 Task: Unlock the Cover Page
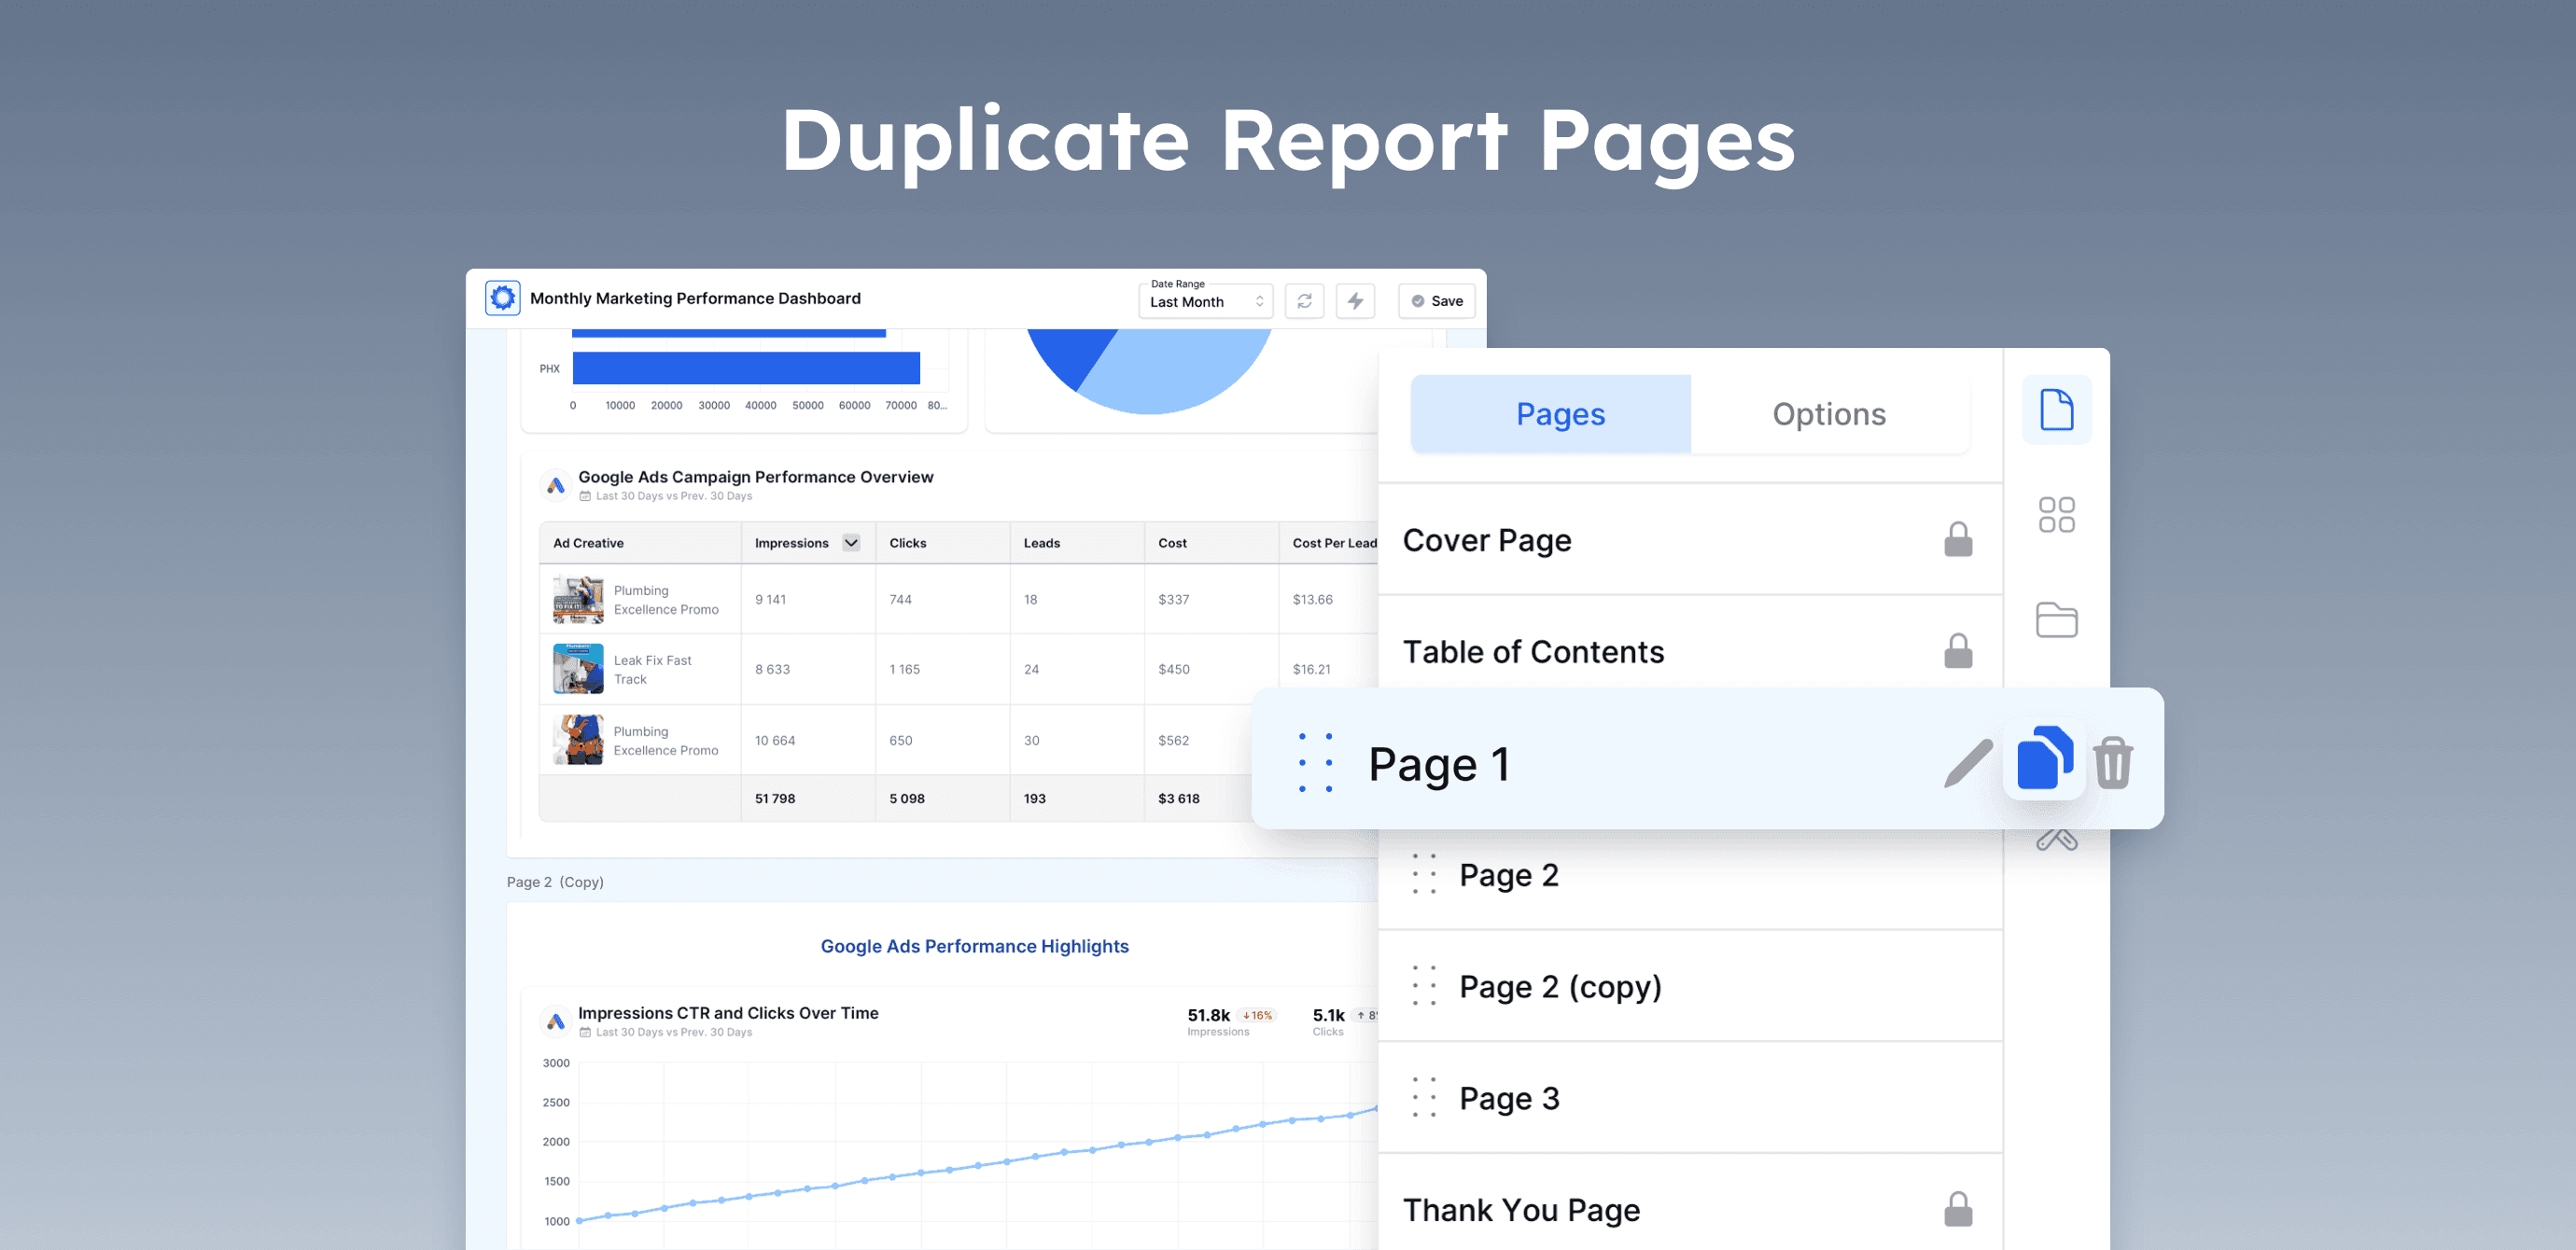[x=1959, y=539]
